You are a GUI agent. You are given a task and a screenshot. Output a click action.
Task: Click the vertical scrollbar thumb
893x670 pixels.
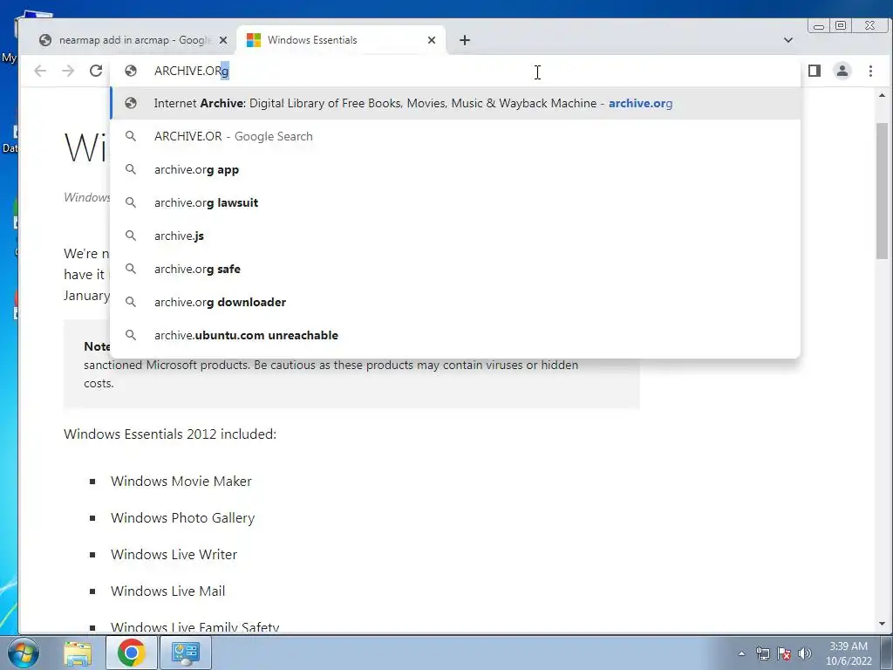coord(883,191)
